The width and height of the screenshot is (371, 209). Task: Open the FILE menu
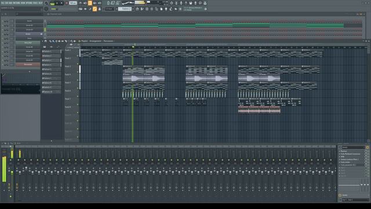pos(3,3)
